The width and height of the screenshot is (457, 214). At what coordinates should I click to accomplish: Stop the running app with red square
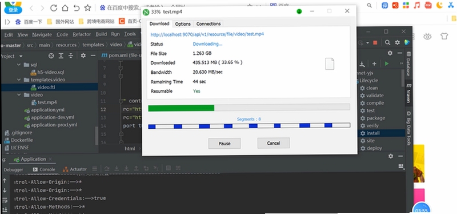point(375,42)
